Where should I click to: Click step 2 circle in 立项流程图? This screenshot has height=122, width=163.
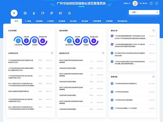click(x=26, y=41)
